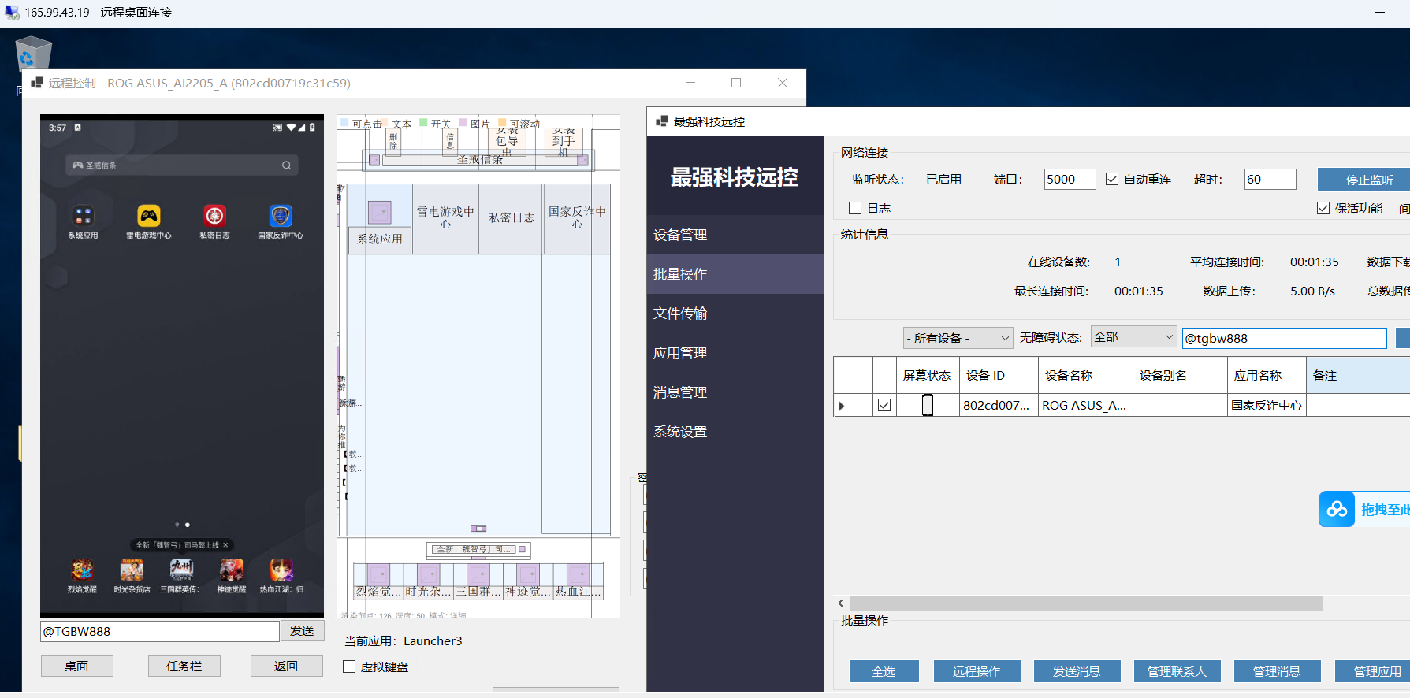Click the 端口 input field showing 5000
This screenshot has width=1410, height=698.
tap(1069, 179)
